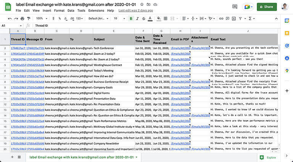The height and width of the screenshot is (162, 293).
Task: Open the File menu
Action: click(18, 11)
